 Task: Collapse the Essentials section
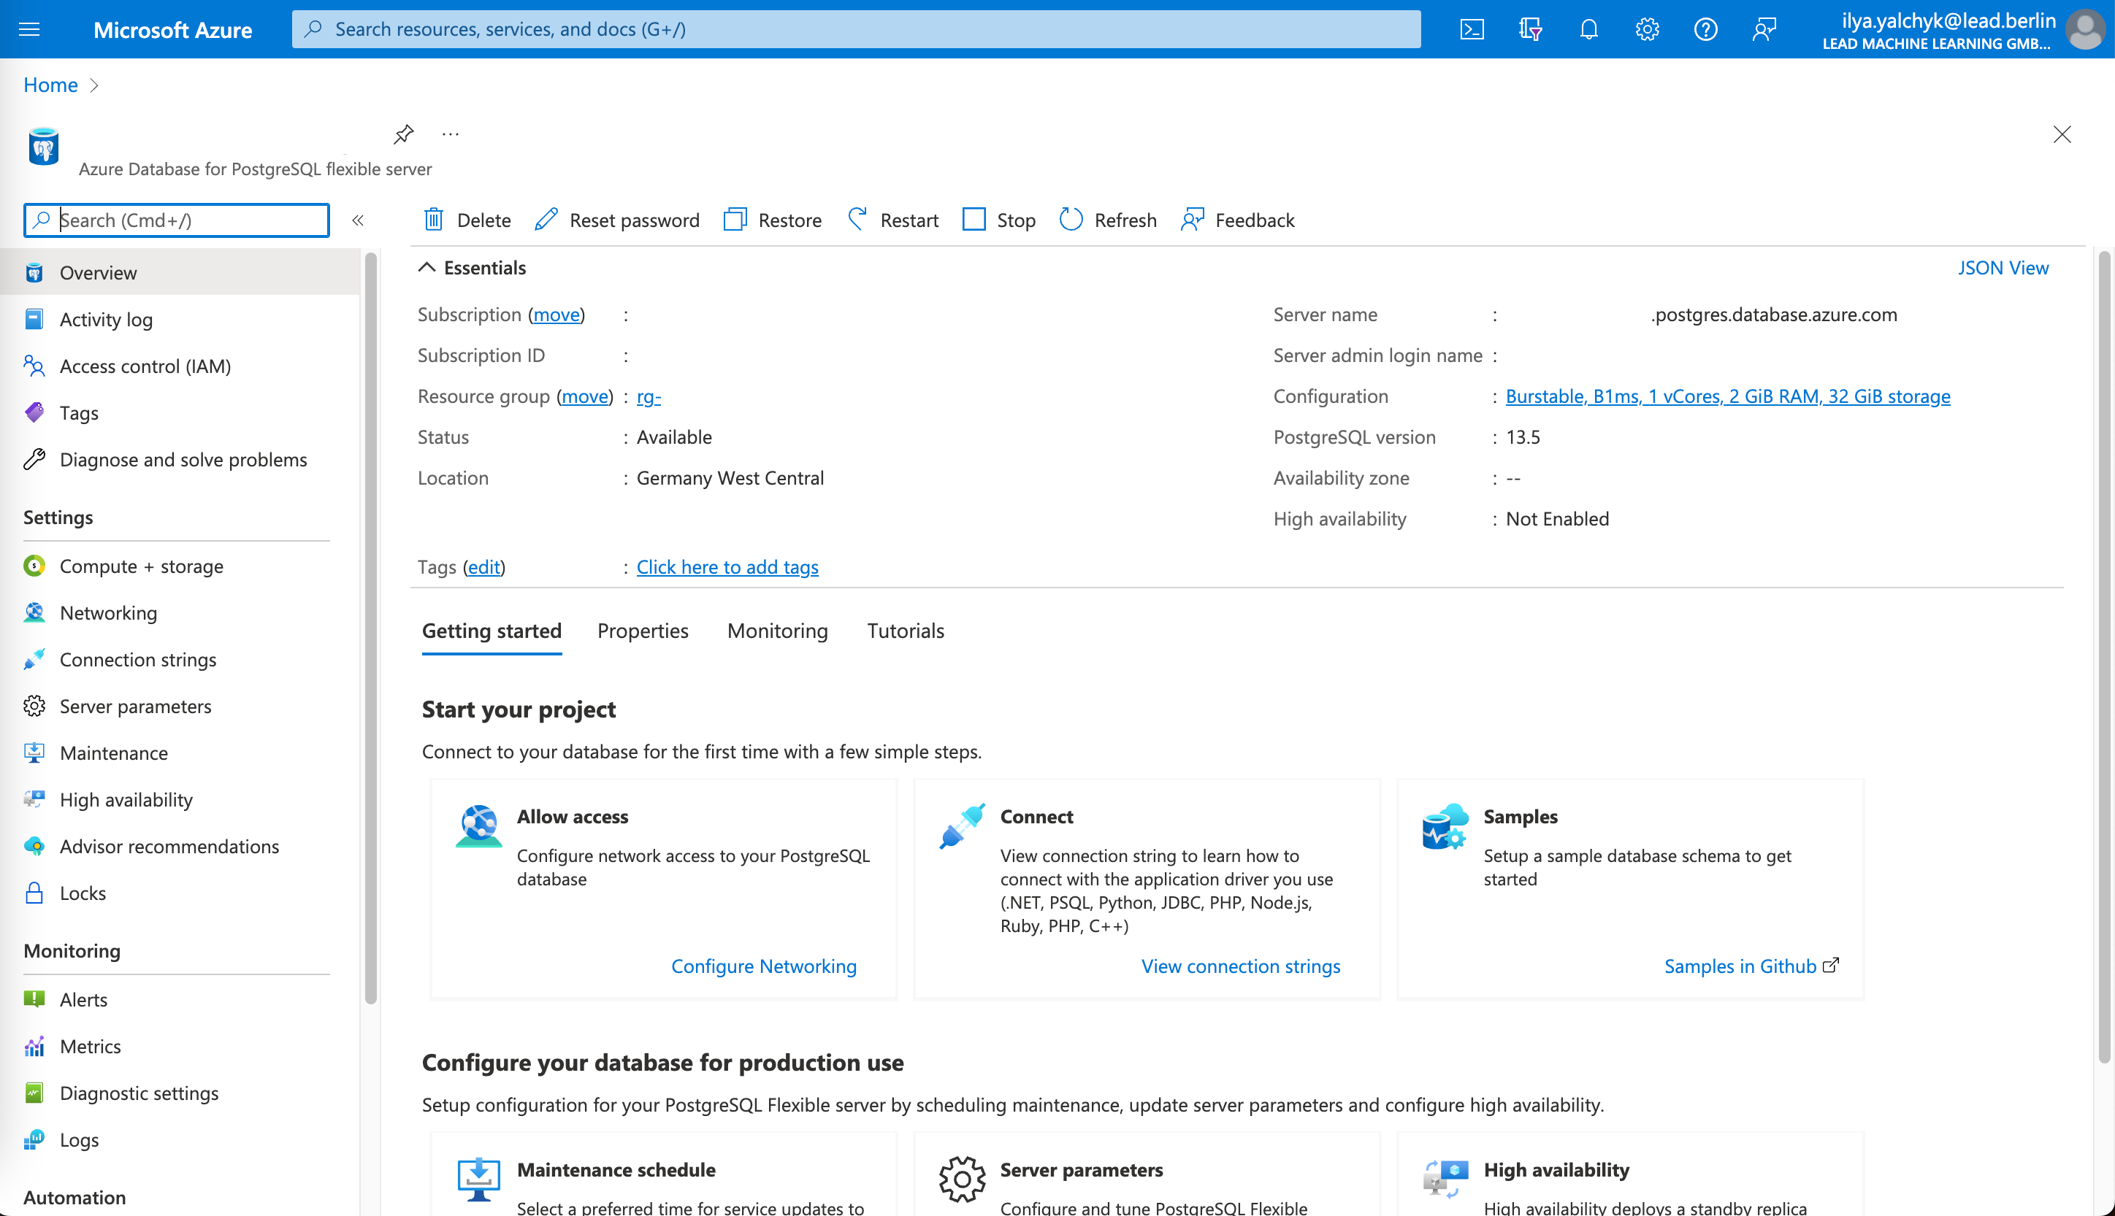click(427, 267)
